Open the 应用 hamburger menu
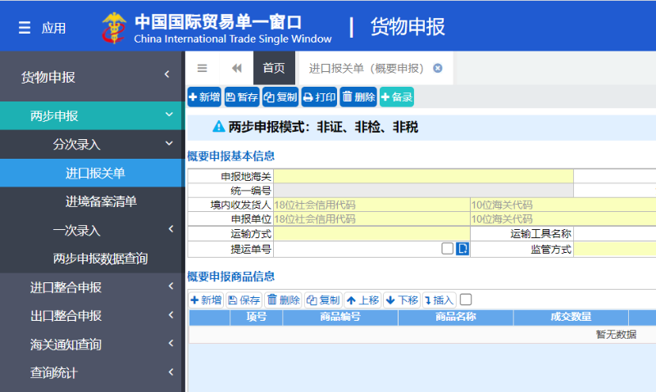The image size is (656, 392). (25, 28)
